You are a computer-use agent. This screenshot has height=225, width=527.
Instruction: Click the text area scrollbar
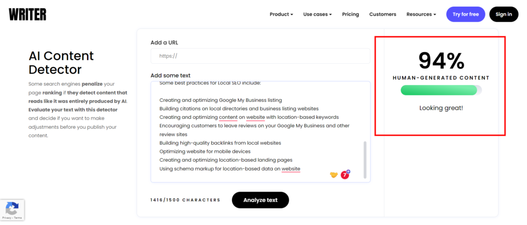(x=366, y=160)
